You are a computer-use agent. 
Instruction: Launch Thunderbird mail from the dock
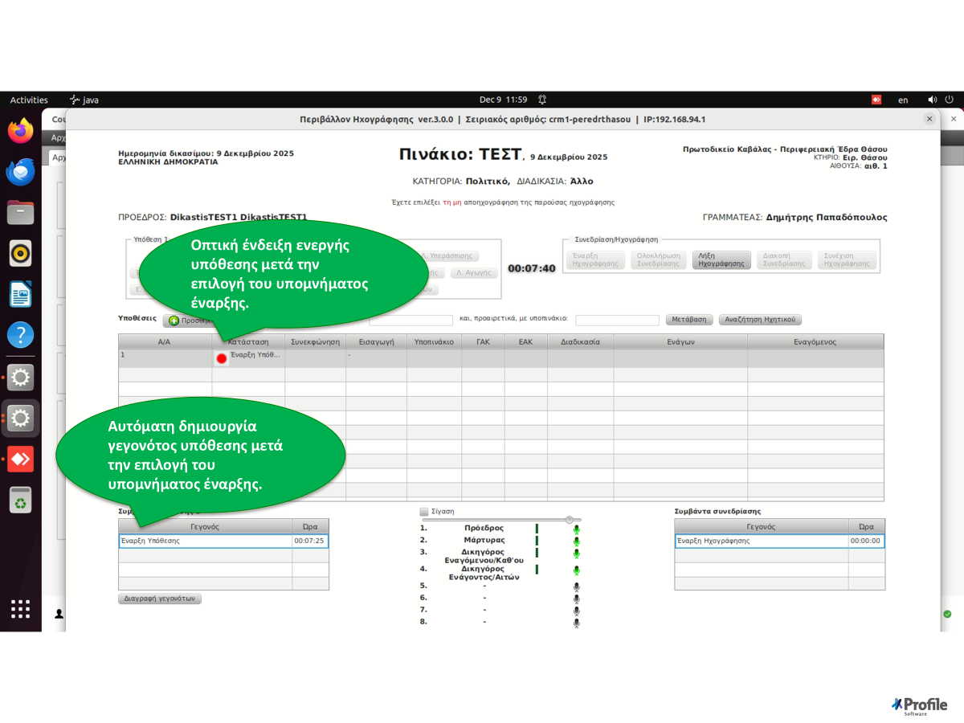[x=21, y=172]
